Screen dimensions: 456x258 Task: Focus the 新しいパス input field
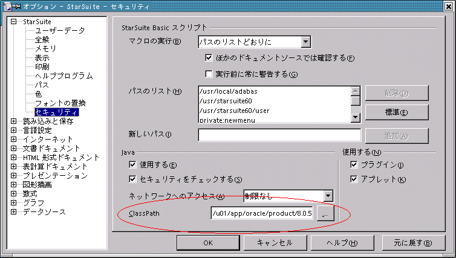[279, 135]
